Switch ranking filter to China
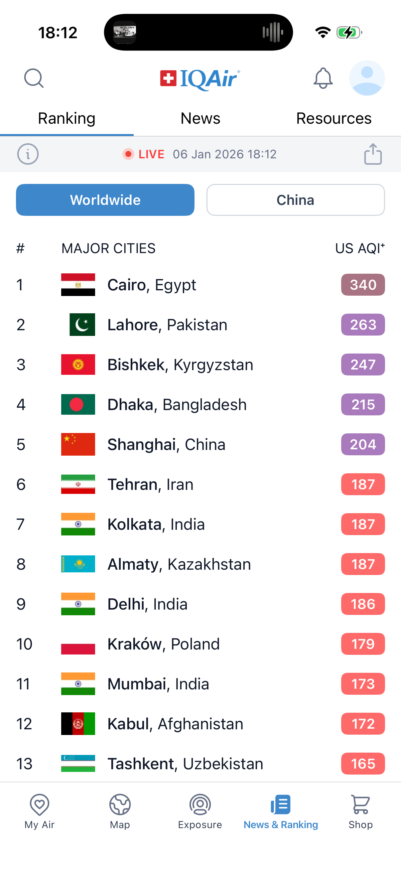This screenshot has height=872, width=401. (x=295, y=200)
